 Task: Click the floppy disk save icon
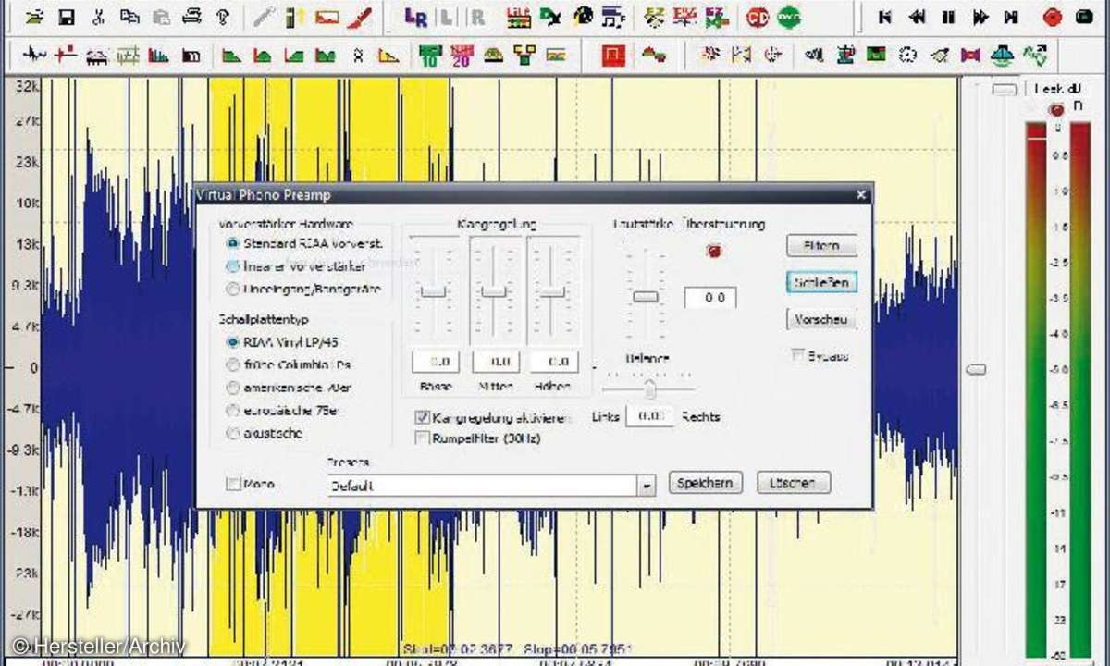point(66,17)
